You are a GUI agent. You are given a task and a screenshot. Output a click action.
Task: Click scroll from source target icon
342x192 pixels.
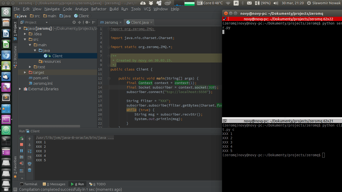click(74, 22)
